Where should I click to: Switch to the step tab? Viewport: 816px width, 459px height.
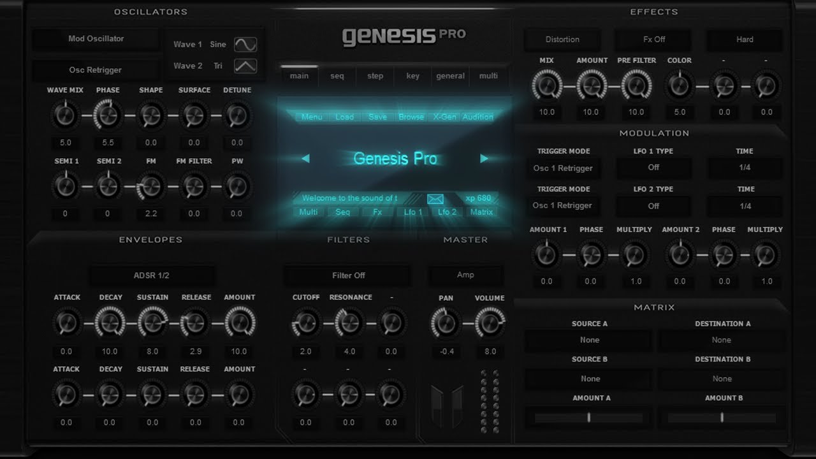pyautogui.click(x=375, y=76)
